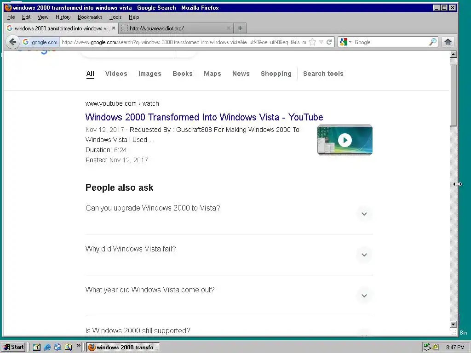Open the Tools menu
This screenshot has width=471, height=353.
[x=115, y=17]
